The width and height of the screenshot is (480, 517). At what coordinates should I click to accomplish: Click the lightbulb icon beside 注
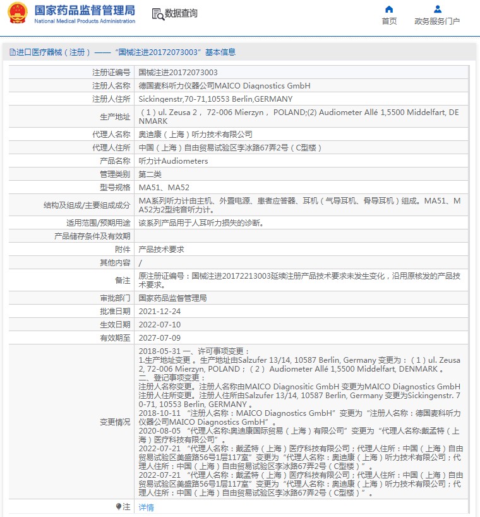[118, 507]
